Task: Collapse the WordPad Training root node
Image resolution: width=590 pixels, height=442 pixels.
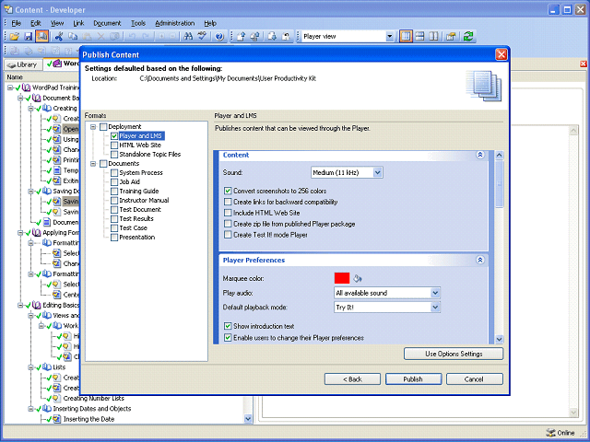Action: (10, 87)
